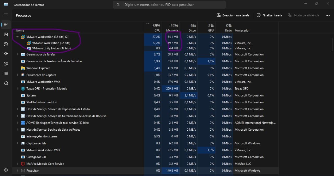Click Finalizar tarefa button
Screen dimensions: 334x176
pyautogui.click(x=269, y=15)
